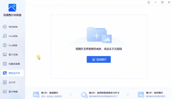
Task: Click the 保存制作好的图片即可 description
Action: 156,96
